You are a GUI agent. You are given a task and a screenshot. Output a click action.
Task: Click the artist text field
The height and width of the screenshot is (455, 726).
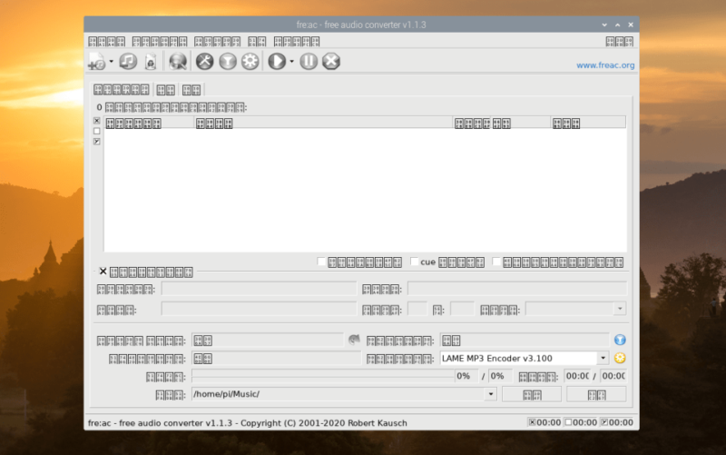260,289
